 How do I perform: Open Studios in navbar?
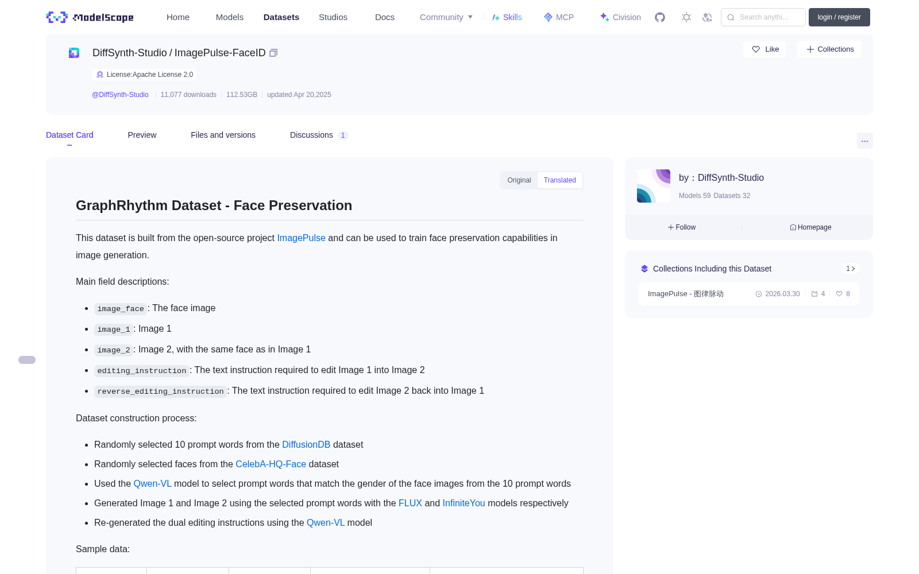(x=333, y=17)
